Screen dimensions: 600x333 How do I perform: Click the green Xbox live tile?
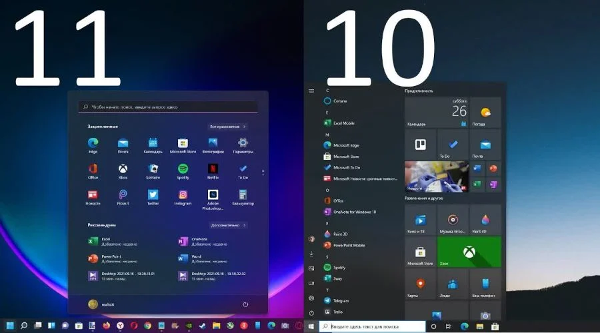coord(469,252)
